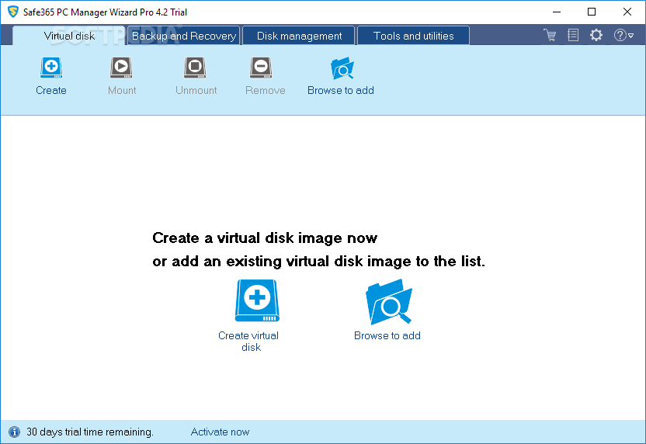Maximize the Safe365 window

pos(592,12)
